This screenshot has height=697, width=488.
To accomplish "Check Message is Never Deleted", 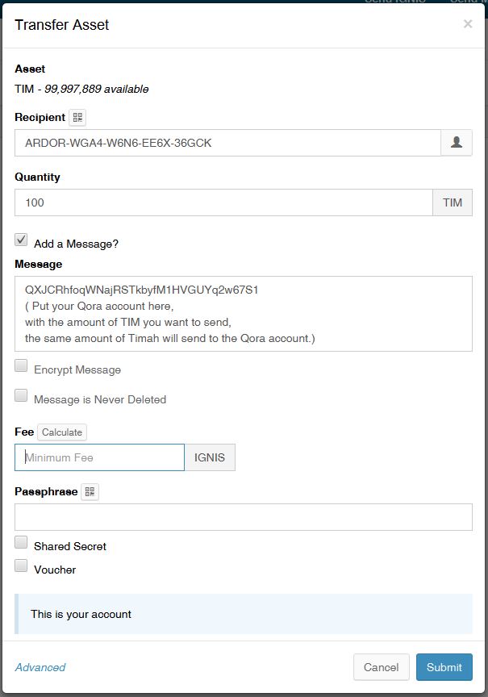I will [21, 396].
